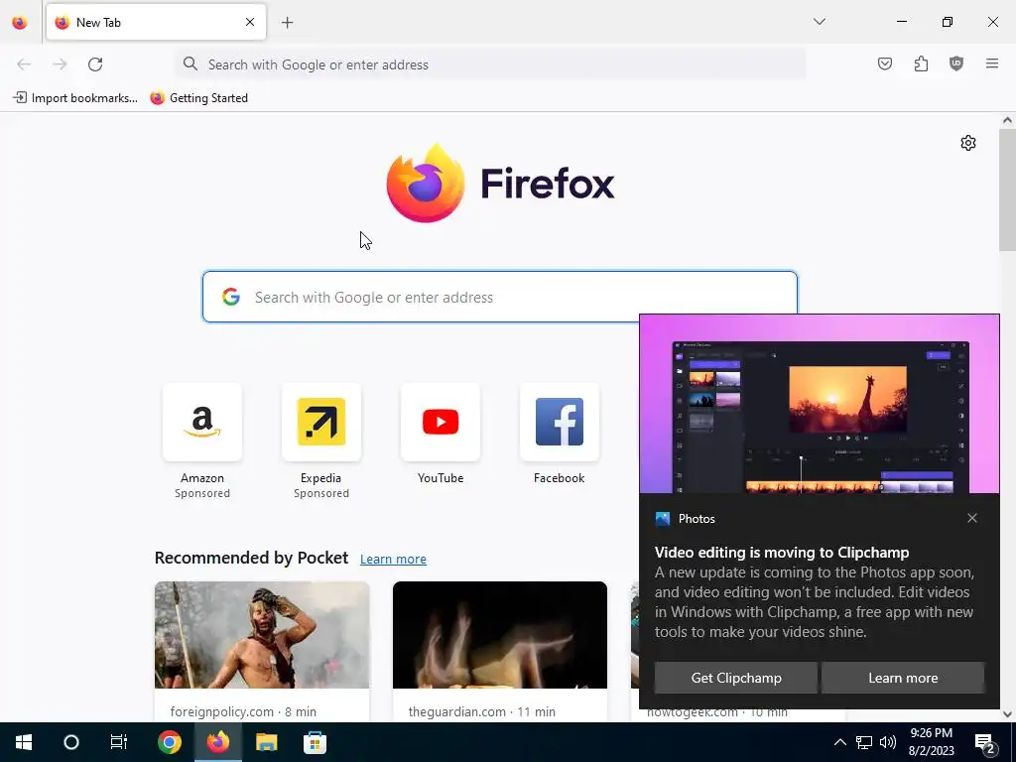Image resolution: width=1016 pixels, height=762 pixels.
Task: Show hidden system tray icons
Action: [839, 742]
